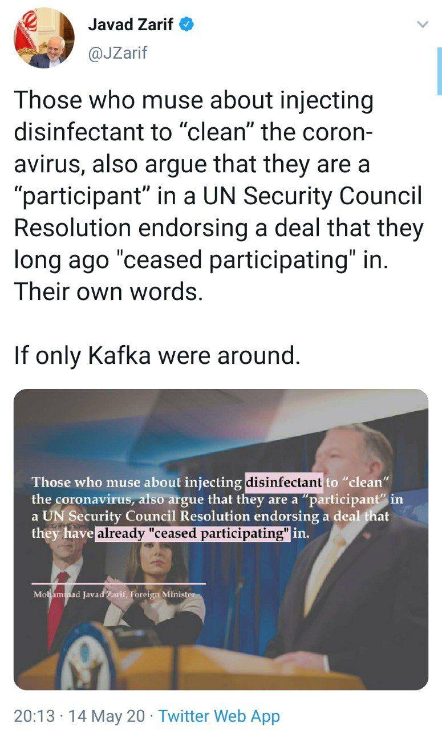Viewport: 442px width, 730px height.
Task: Select the "If only Kafka were around." line
Action: [157, 355]
